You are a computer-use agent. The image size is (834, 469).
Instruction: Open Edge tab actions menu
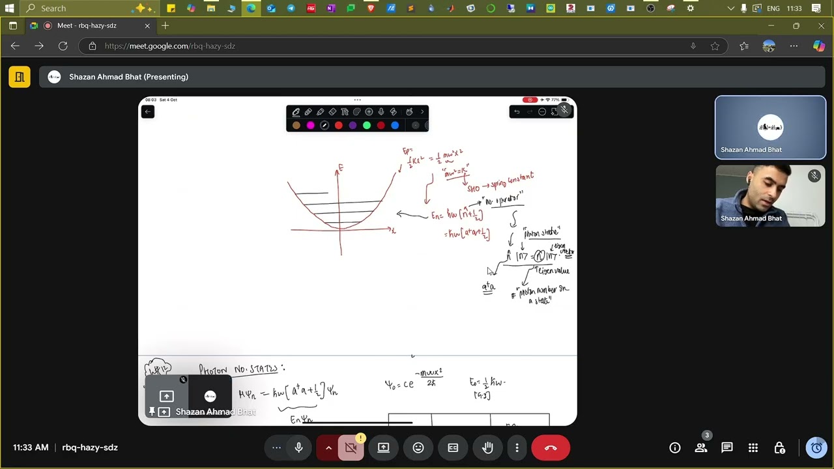tap(13, 25)
